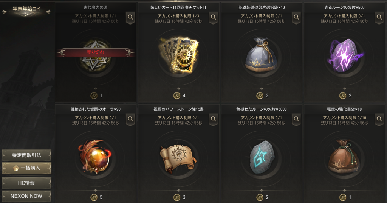Screen dimensions: 387x203
Task: View details magnifier for 祝福のパワーストーン強化書
Action: coord(213,119)
